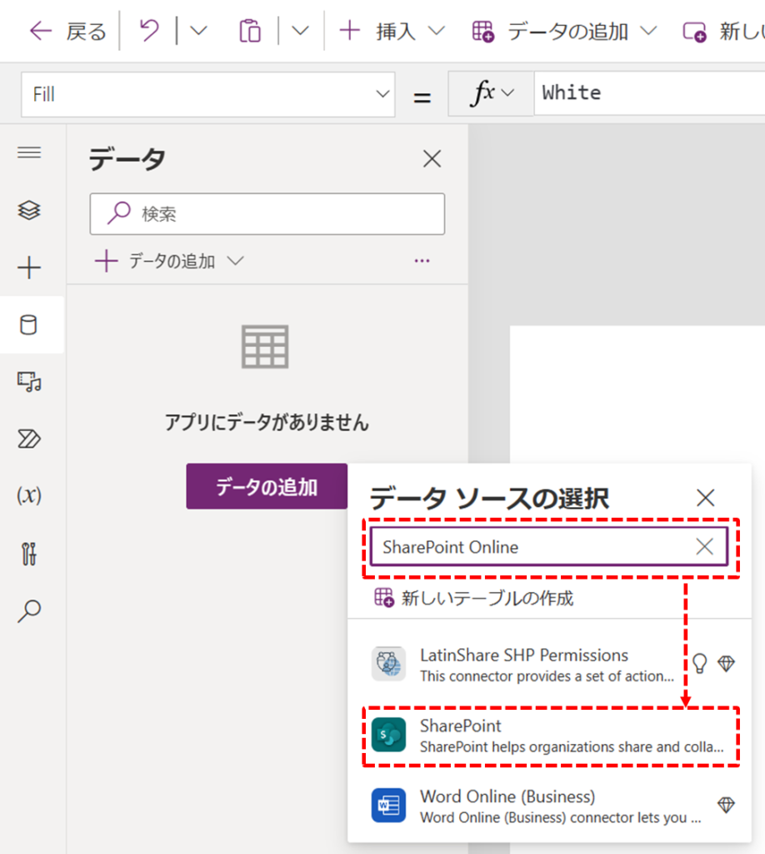Expand the undo dropdown chevron
This screenshot has height=854, width=765.
(x=198, y=31)
